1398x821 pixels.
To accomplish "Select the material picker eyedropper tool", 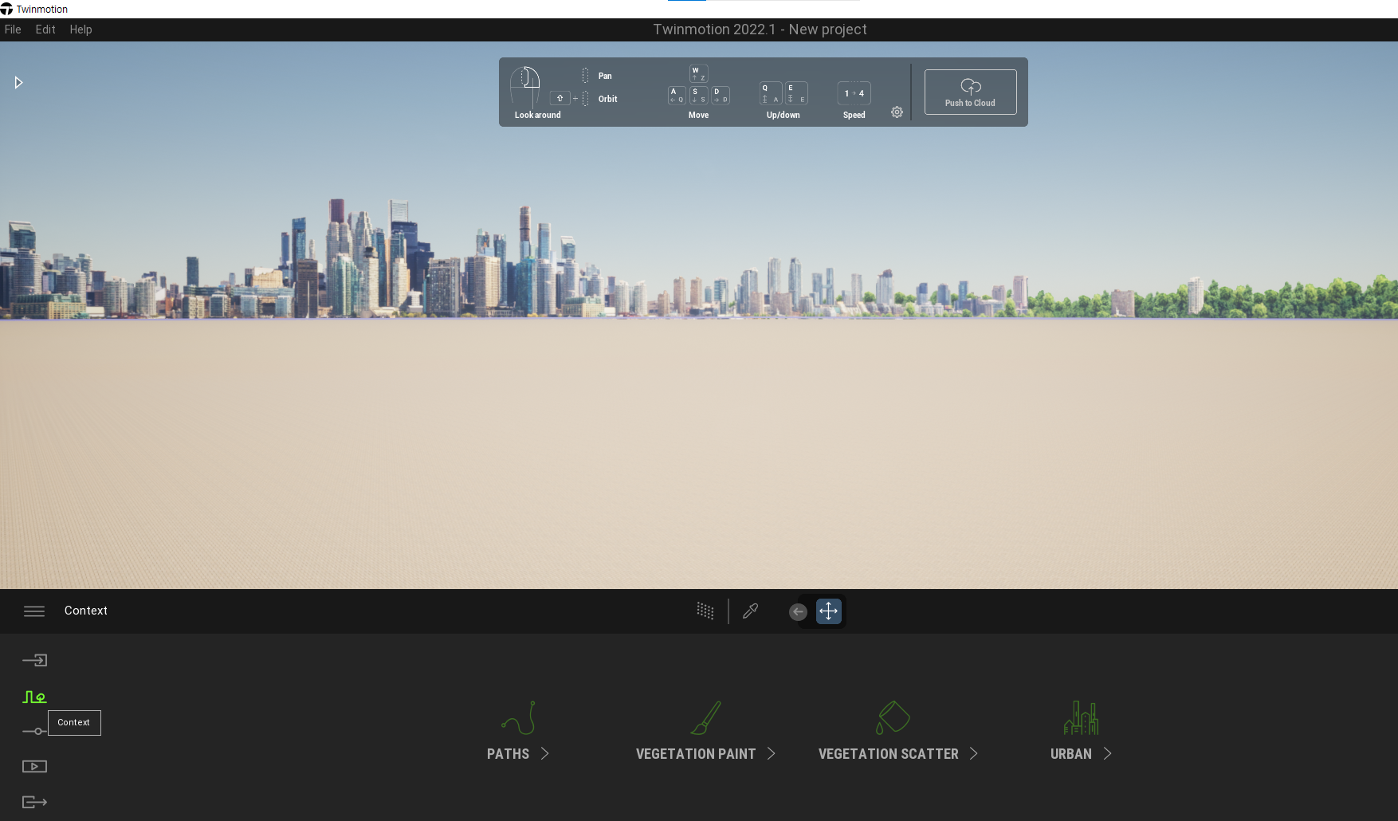I will (x=750, y=611).
